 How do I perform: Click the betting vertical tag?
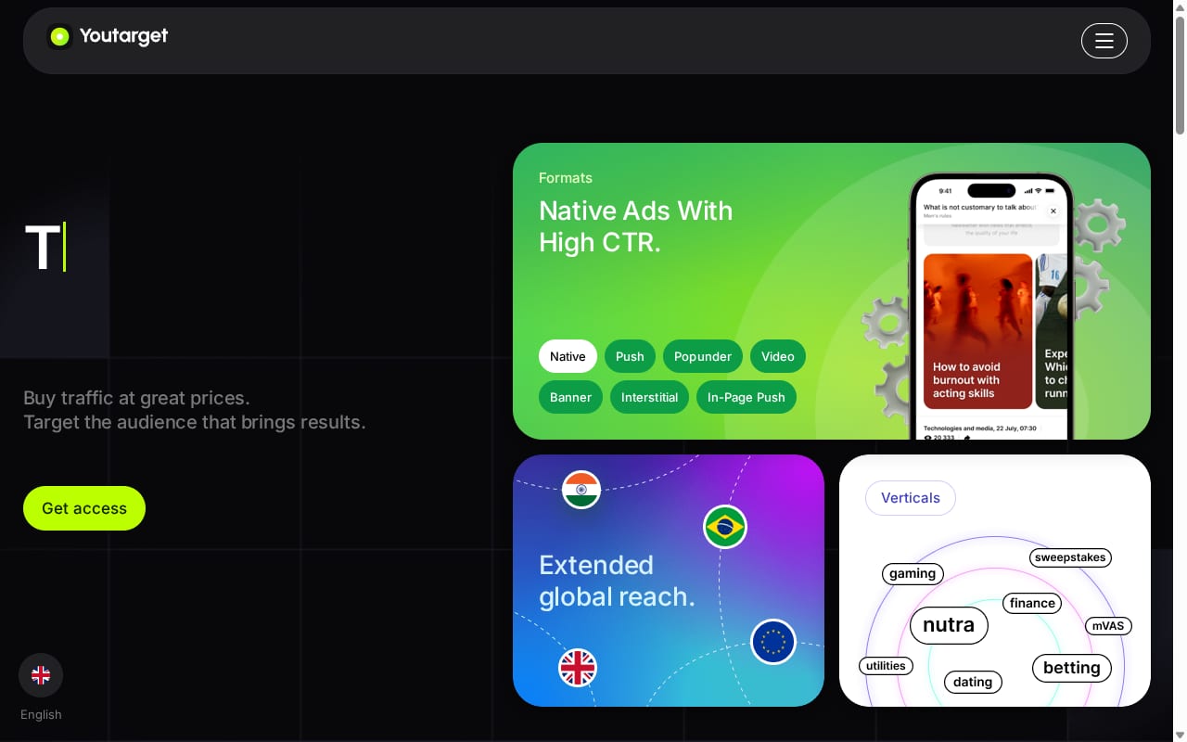(x=1072, y=668)
